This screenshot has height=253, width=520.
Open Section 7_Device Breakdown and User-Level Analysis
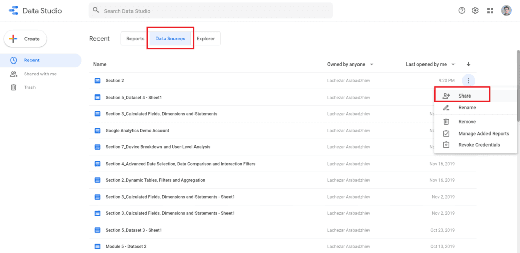tap(158, 147)
